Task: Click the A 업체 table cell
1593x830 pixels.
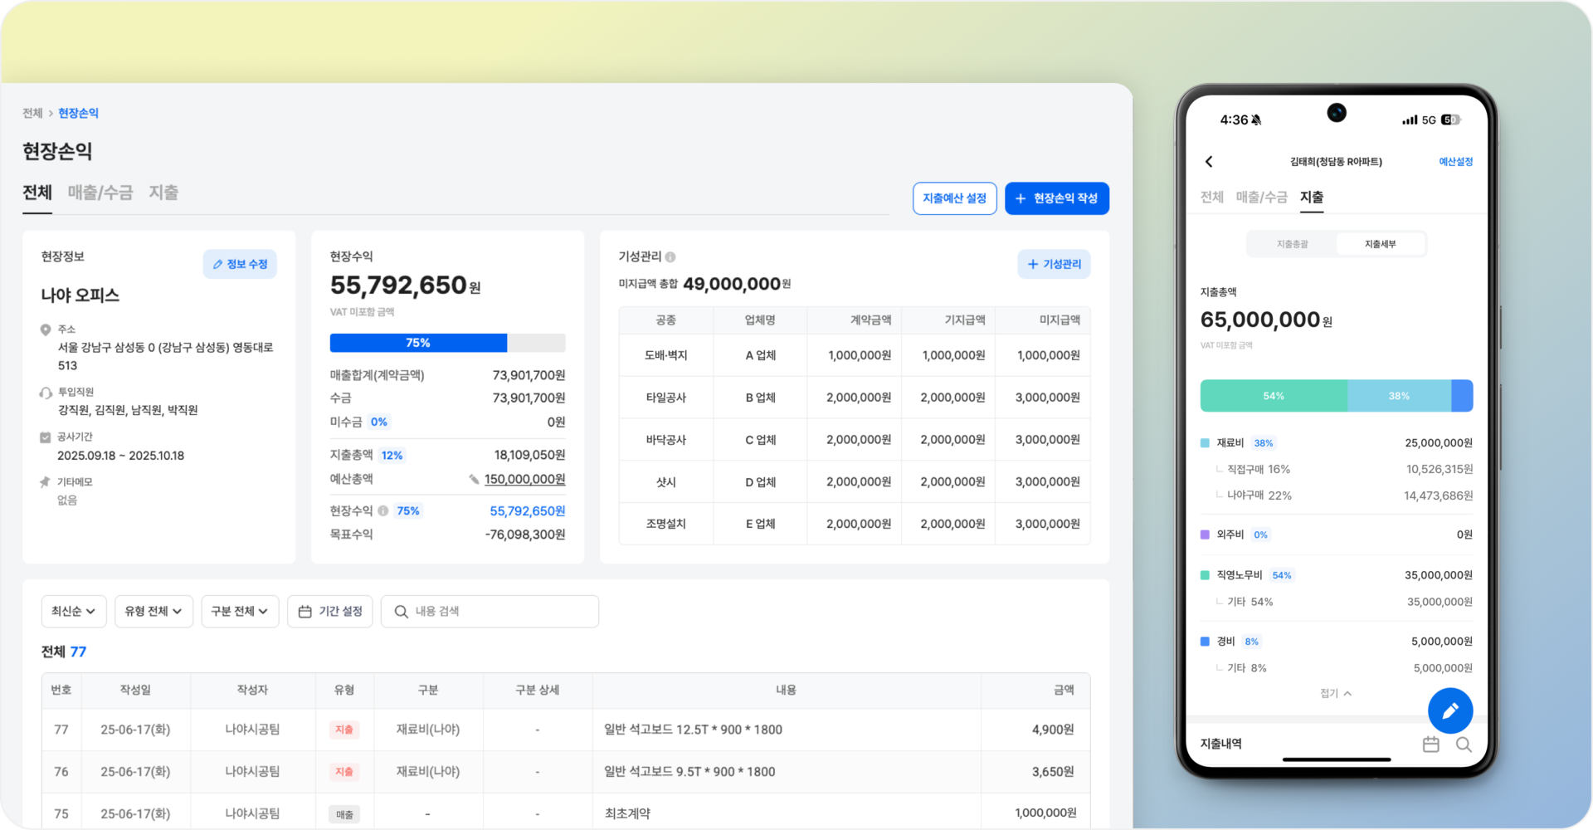Action: coord(760,355)
